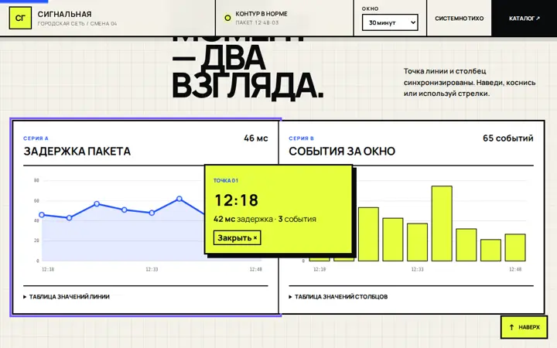Select the third point on the line chart
Screen dimensions: 557x348
click(x=97, y=204)
